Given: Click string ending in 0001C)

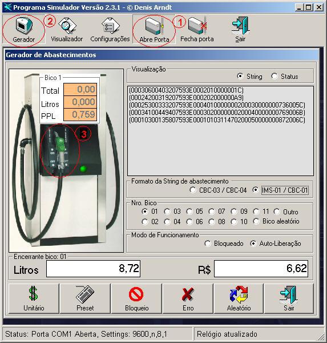Looking at the screenshot, I should coord(186,90).
